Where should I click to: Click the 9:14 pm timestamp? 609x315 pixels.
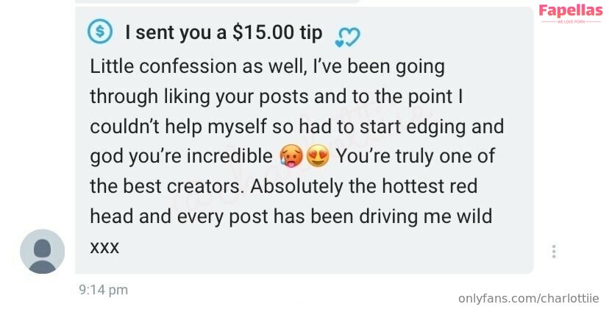coord(103,290)
